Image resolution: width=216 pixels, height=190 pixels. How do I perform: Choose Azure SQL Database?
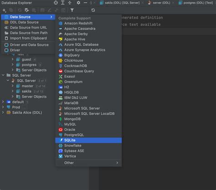click(x=88, y=45)
